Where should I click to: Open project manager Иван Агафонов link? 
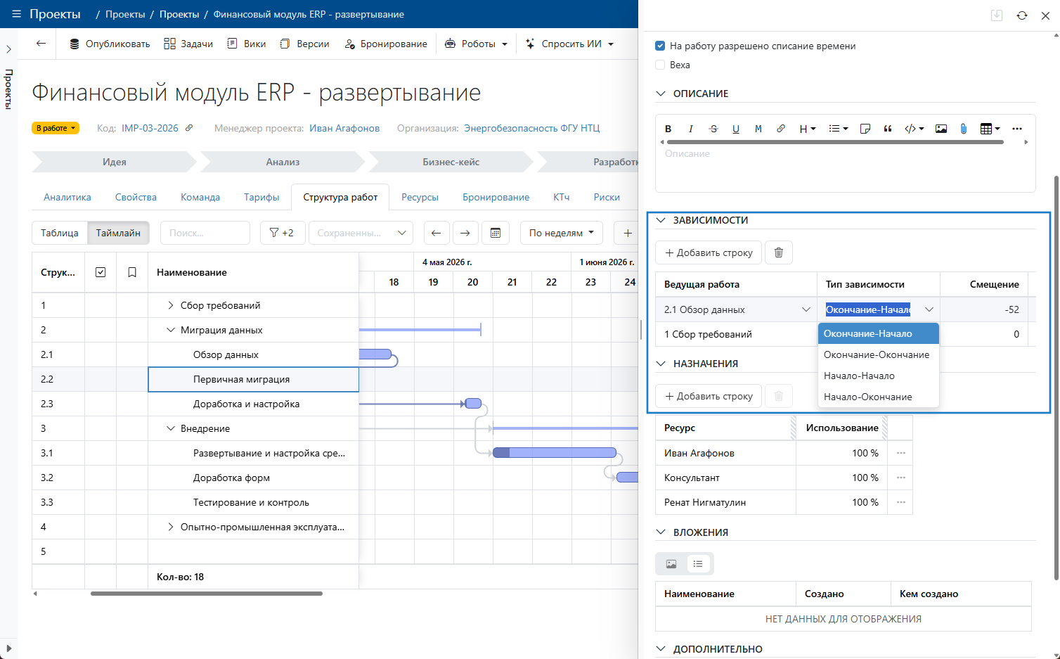tap(344, 128)
